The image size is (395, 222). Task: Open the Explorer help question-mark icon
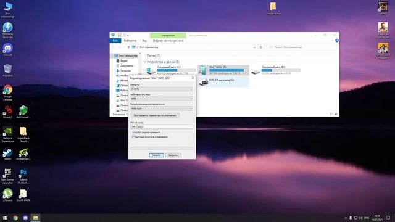[337, 41]
